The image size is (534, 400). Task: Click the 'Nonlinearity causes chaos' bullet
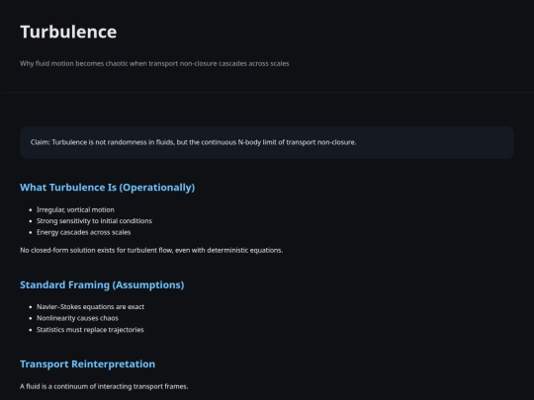click(77, 318)
